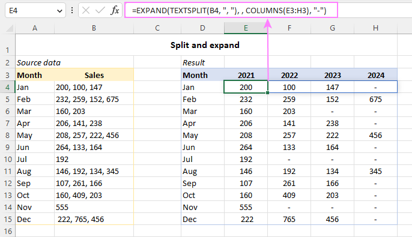Click the formula bar options dots
Viewport: 412px width, 237px height.
coord(72,10)
